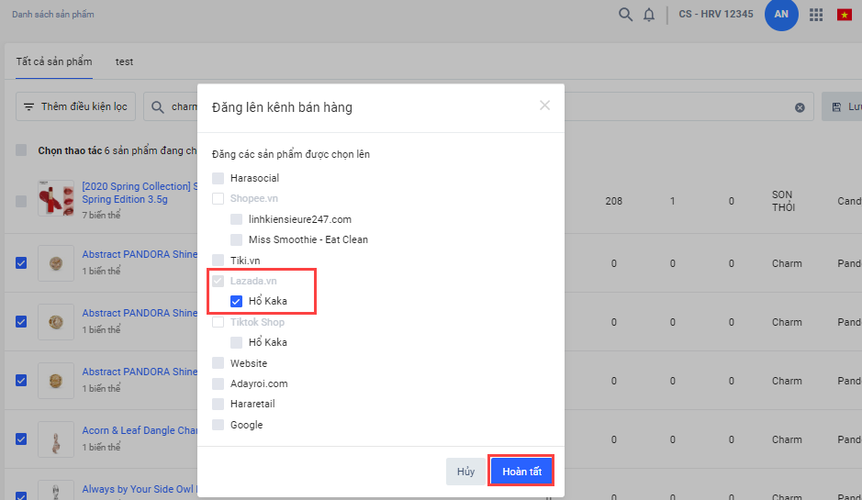This screenshot has width=862, height=500.
Task: Open the Danh sách sản phẩm breadcrumb
Action: click(52, 15)
